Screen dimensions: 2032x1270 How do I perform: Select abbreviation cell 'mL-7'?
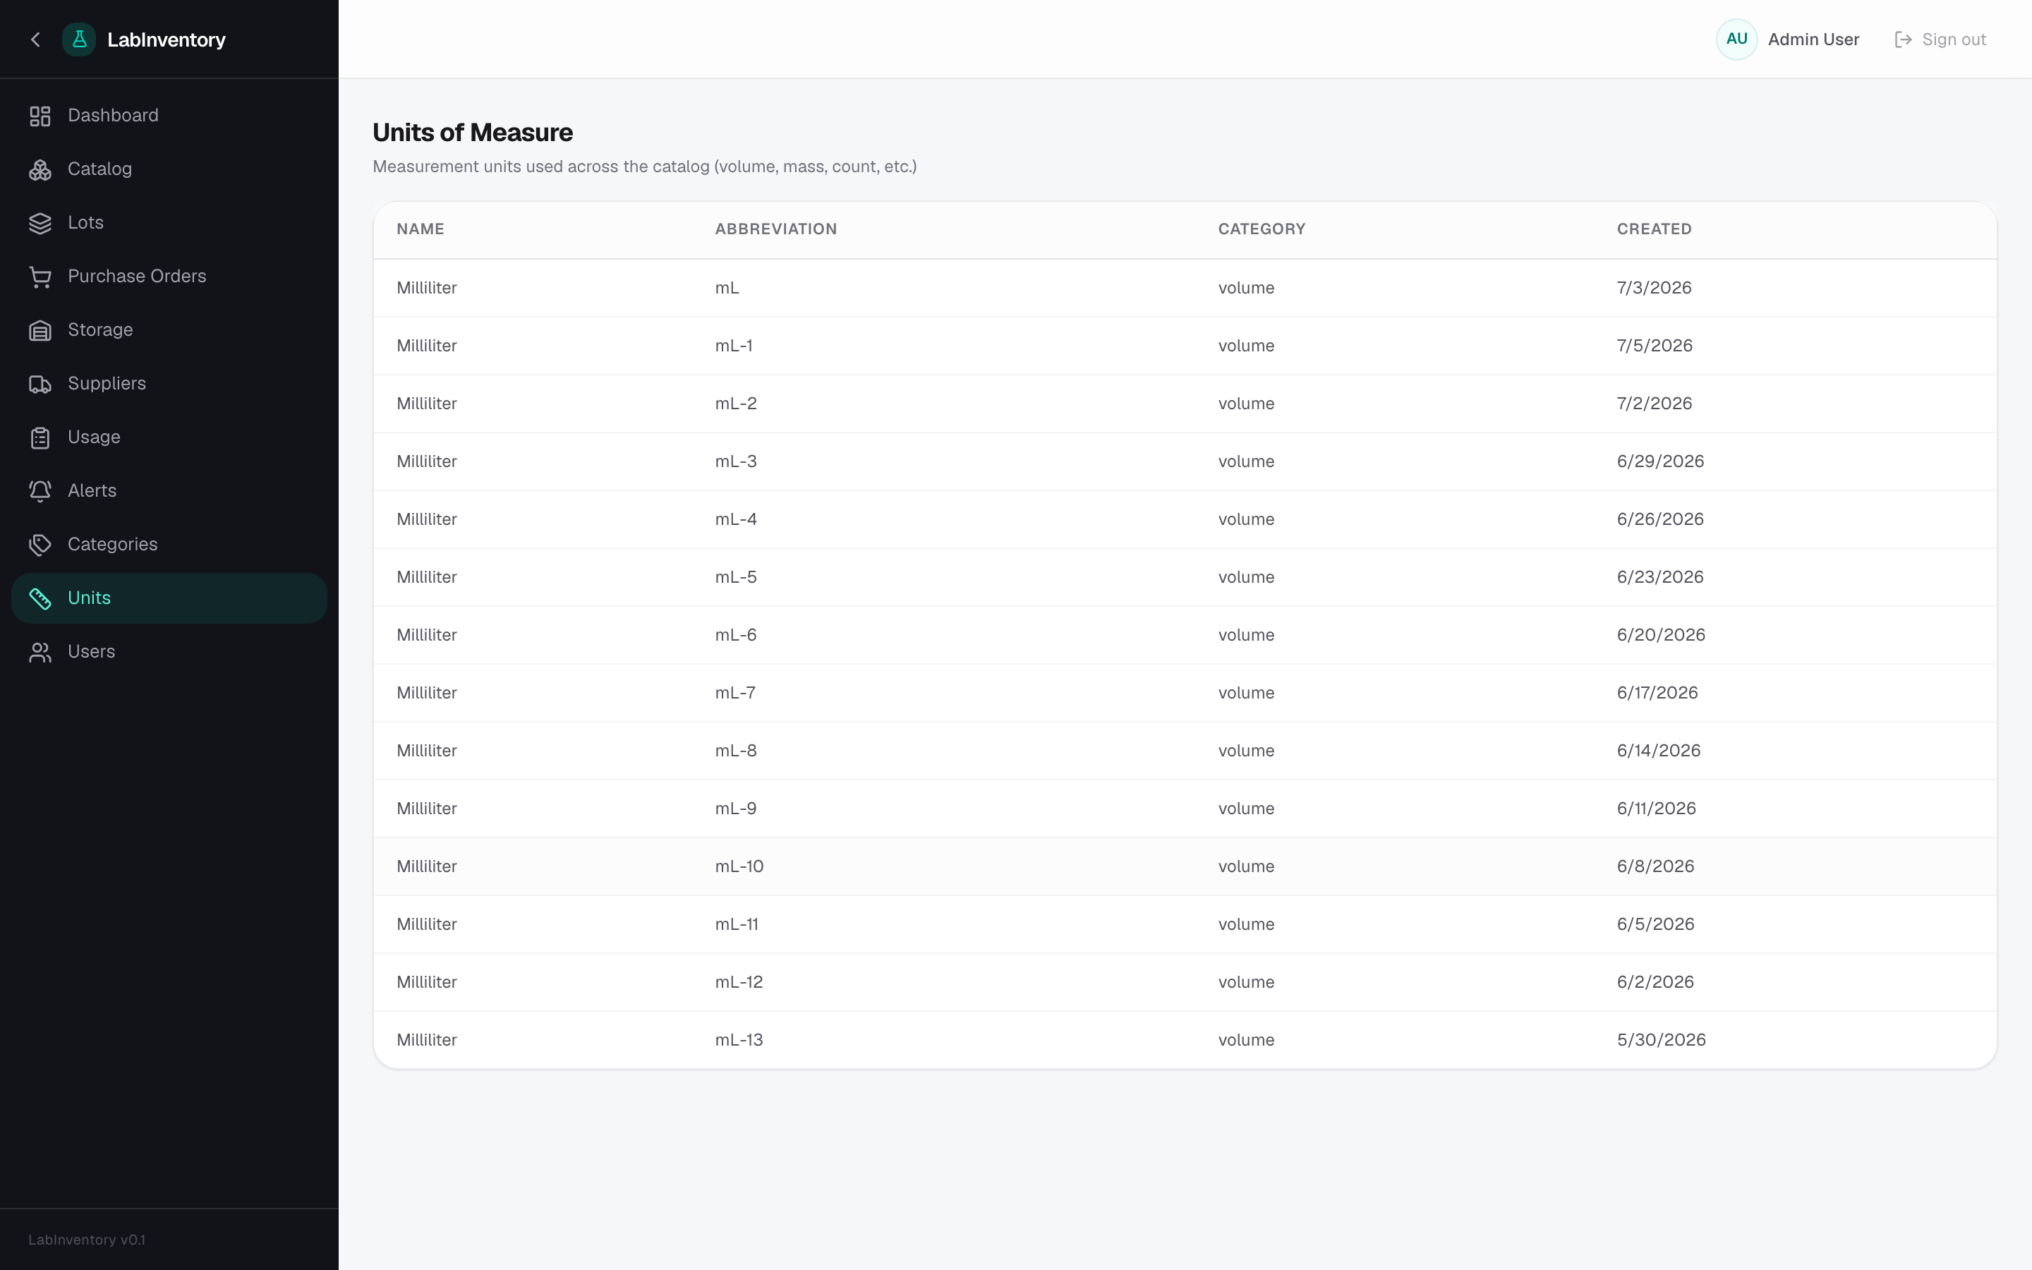pos(736,694)
